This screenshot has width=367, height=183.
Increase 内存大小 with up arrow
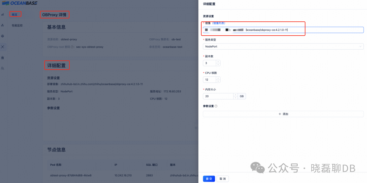236,95
